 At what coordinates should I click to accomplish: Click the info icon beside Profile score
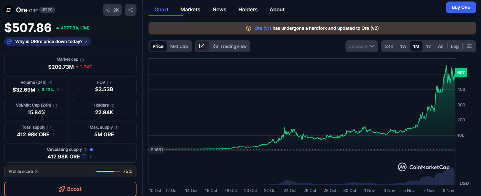(37, 171)
